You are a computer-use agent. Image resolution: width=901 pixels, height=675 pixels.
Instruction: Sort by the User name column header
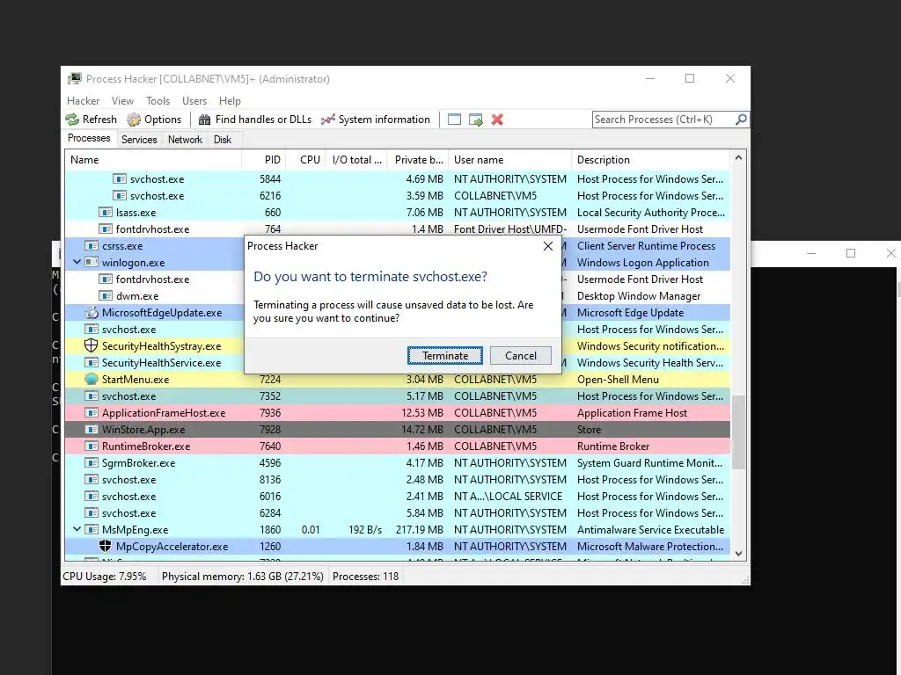coord(509,160)
